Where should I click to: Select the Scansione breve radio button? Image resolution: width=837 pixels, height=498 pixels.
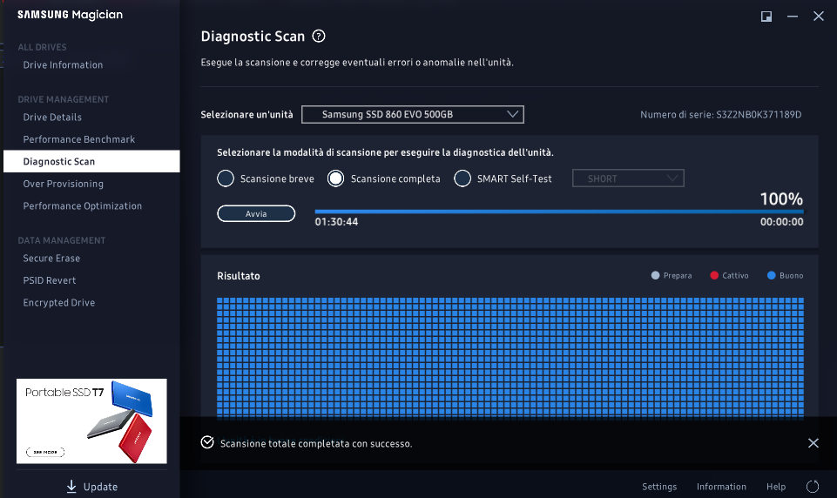tap(226, 178)
